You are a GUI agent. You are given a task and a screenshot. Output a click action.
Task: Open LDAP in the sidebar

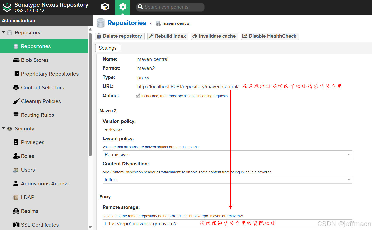44,197
